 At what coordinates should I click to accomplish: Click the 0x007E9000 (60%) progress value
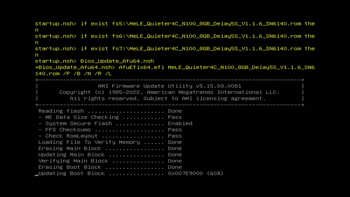pyautogui.click(x=196, y=173)
